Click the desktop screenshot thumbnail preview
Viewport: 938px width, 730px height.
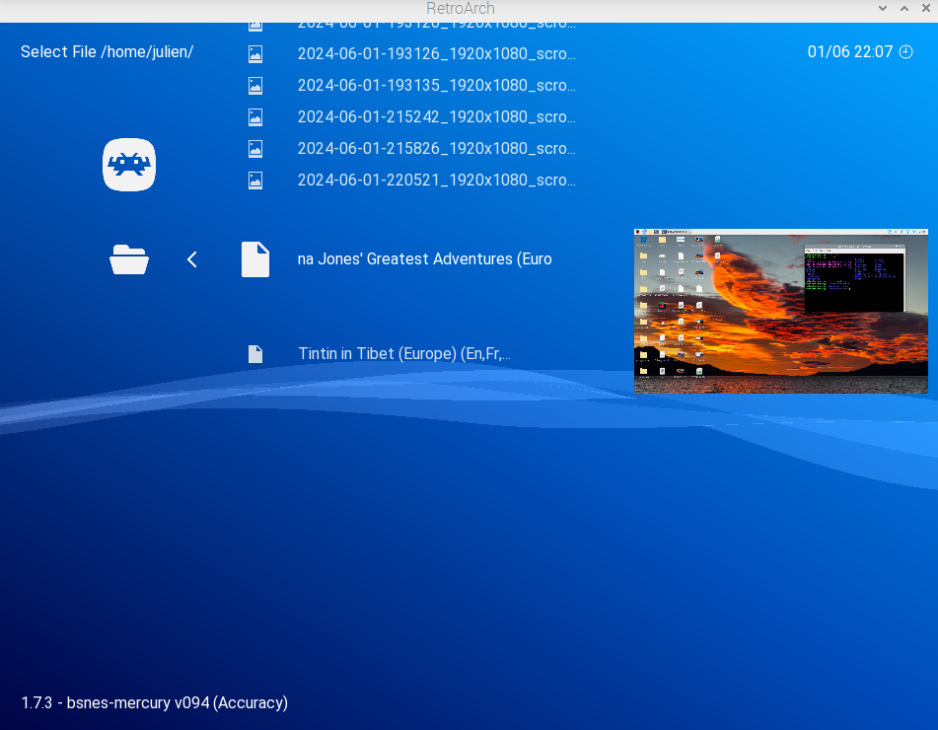(780, 312)
